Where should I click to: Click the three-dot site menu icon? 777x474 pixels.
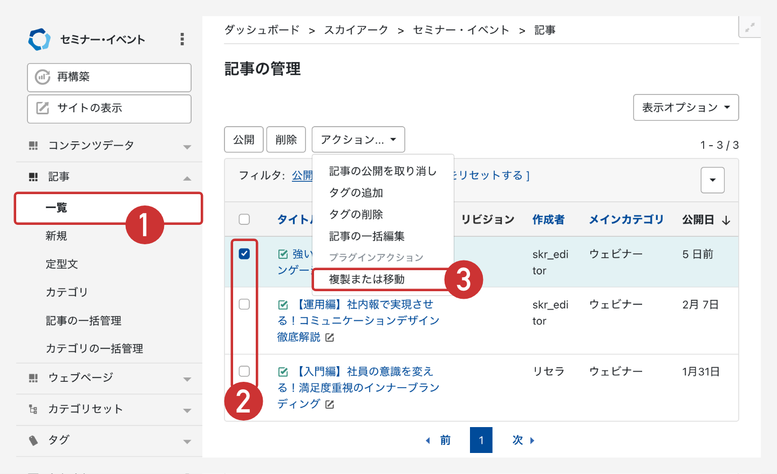coord(182,39)
